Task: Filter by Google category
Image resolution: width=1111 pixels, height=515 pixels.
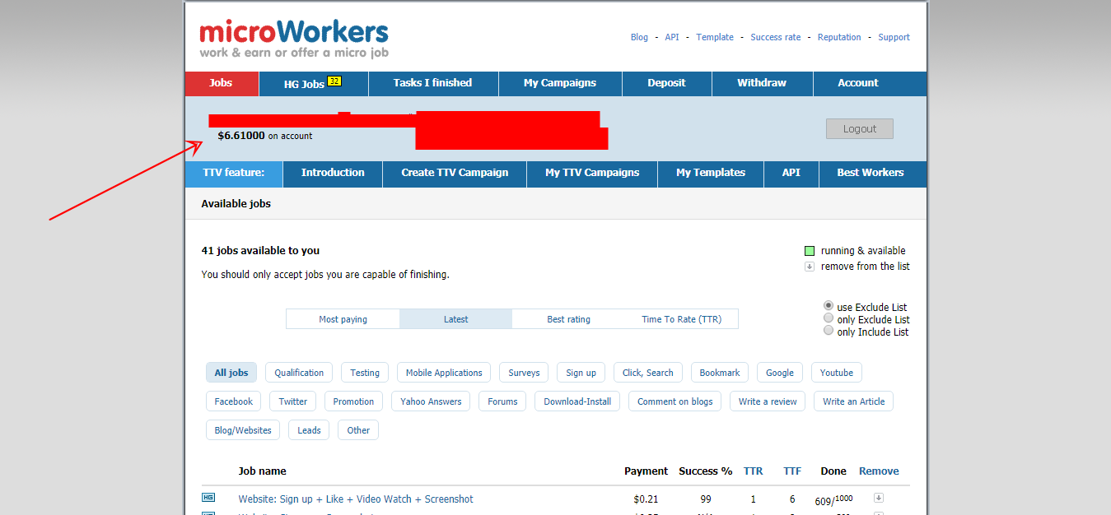Action: [780, 373]
